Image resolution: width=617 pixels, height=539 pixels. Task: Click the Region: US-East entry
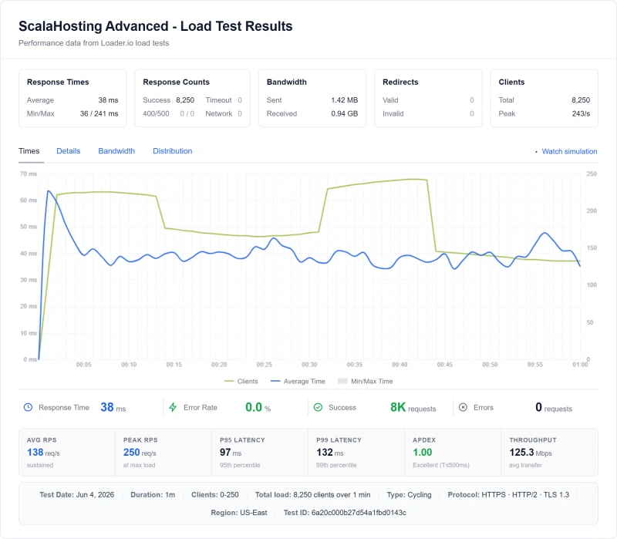[239, 513]
